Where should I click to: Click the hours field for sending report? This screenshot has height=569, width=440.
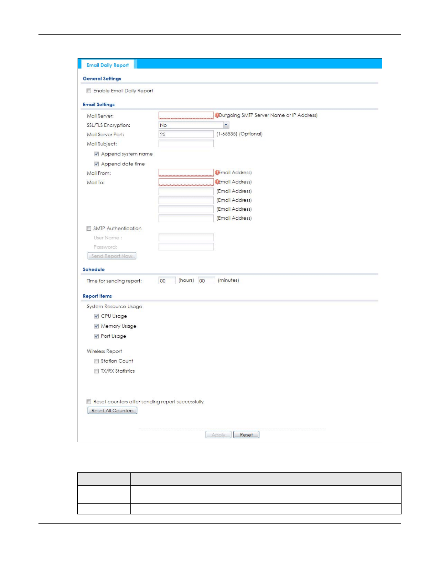167,280
